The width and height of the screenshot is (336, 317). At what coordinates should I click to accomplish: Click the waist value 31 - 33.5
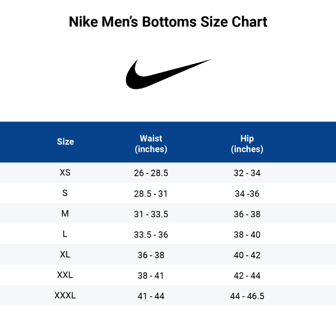151,214
